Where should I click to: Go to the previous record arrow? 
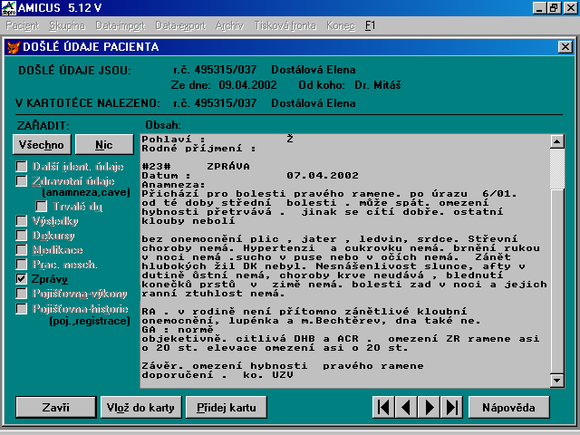[x=407, y=407]
